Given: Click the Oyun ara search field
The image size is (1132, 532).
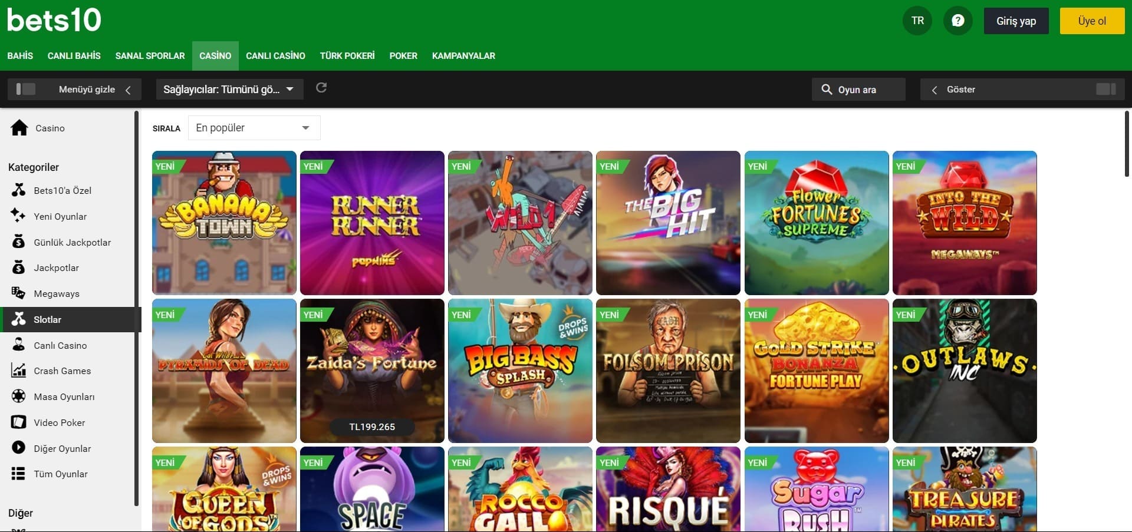Looking at the screenshot, I should 858,90.
